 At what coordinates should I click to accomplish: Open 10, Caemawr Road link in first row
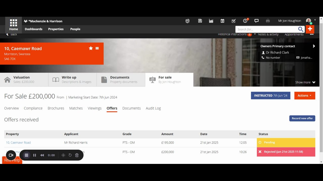(18, 143)
